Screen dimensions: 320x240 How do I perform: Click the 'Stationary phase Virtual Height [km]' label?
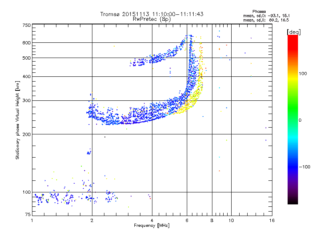pos(18,120)
